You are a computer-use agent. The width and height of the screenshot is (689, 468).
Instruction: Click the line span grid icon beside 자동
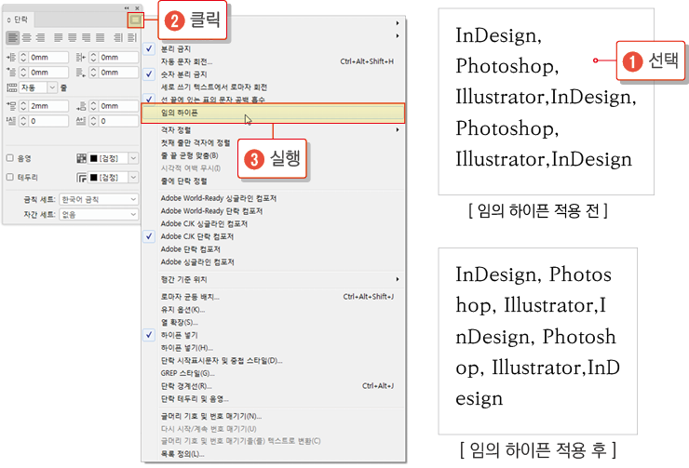[12, 87]
